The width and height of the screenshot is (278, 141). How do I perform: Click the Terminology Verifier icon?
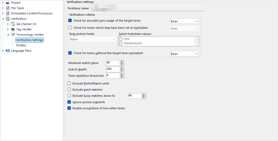(13, 35)
